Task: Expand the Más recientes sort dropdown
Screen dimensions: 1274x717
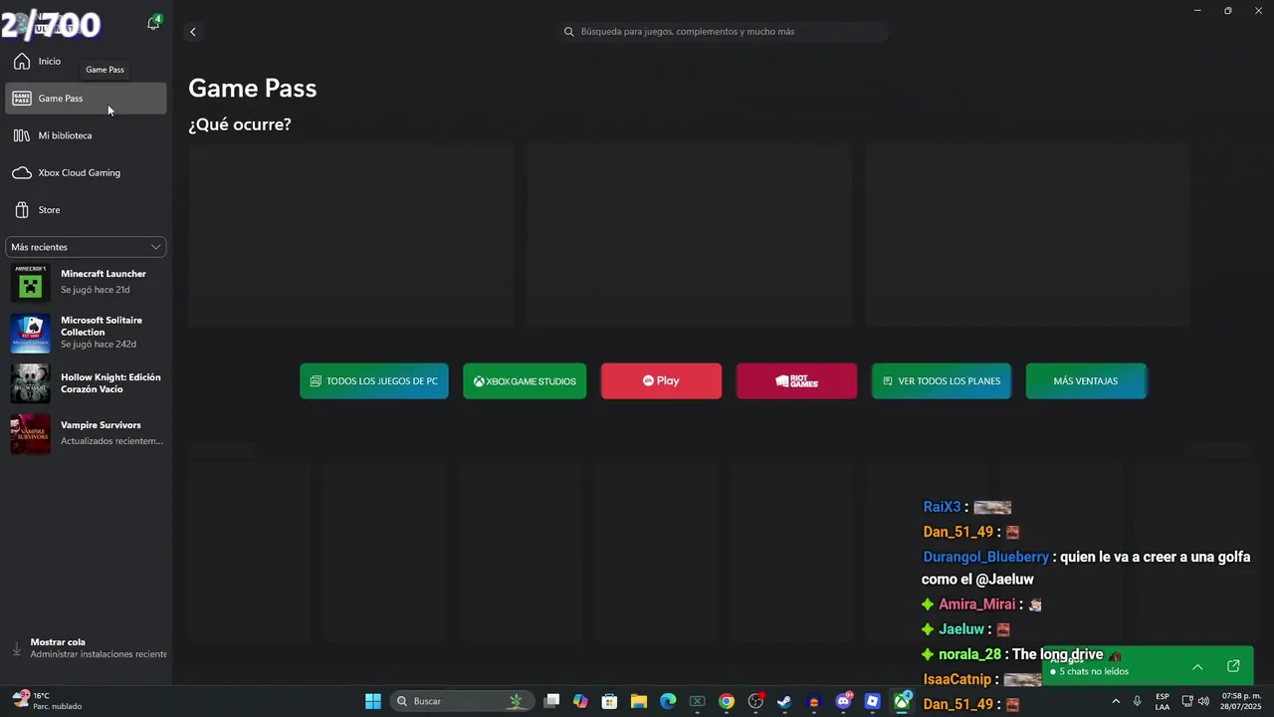Action: 86,247
